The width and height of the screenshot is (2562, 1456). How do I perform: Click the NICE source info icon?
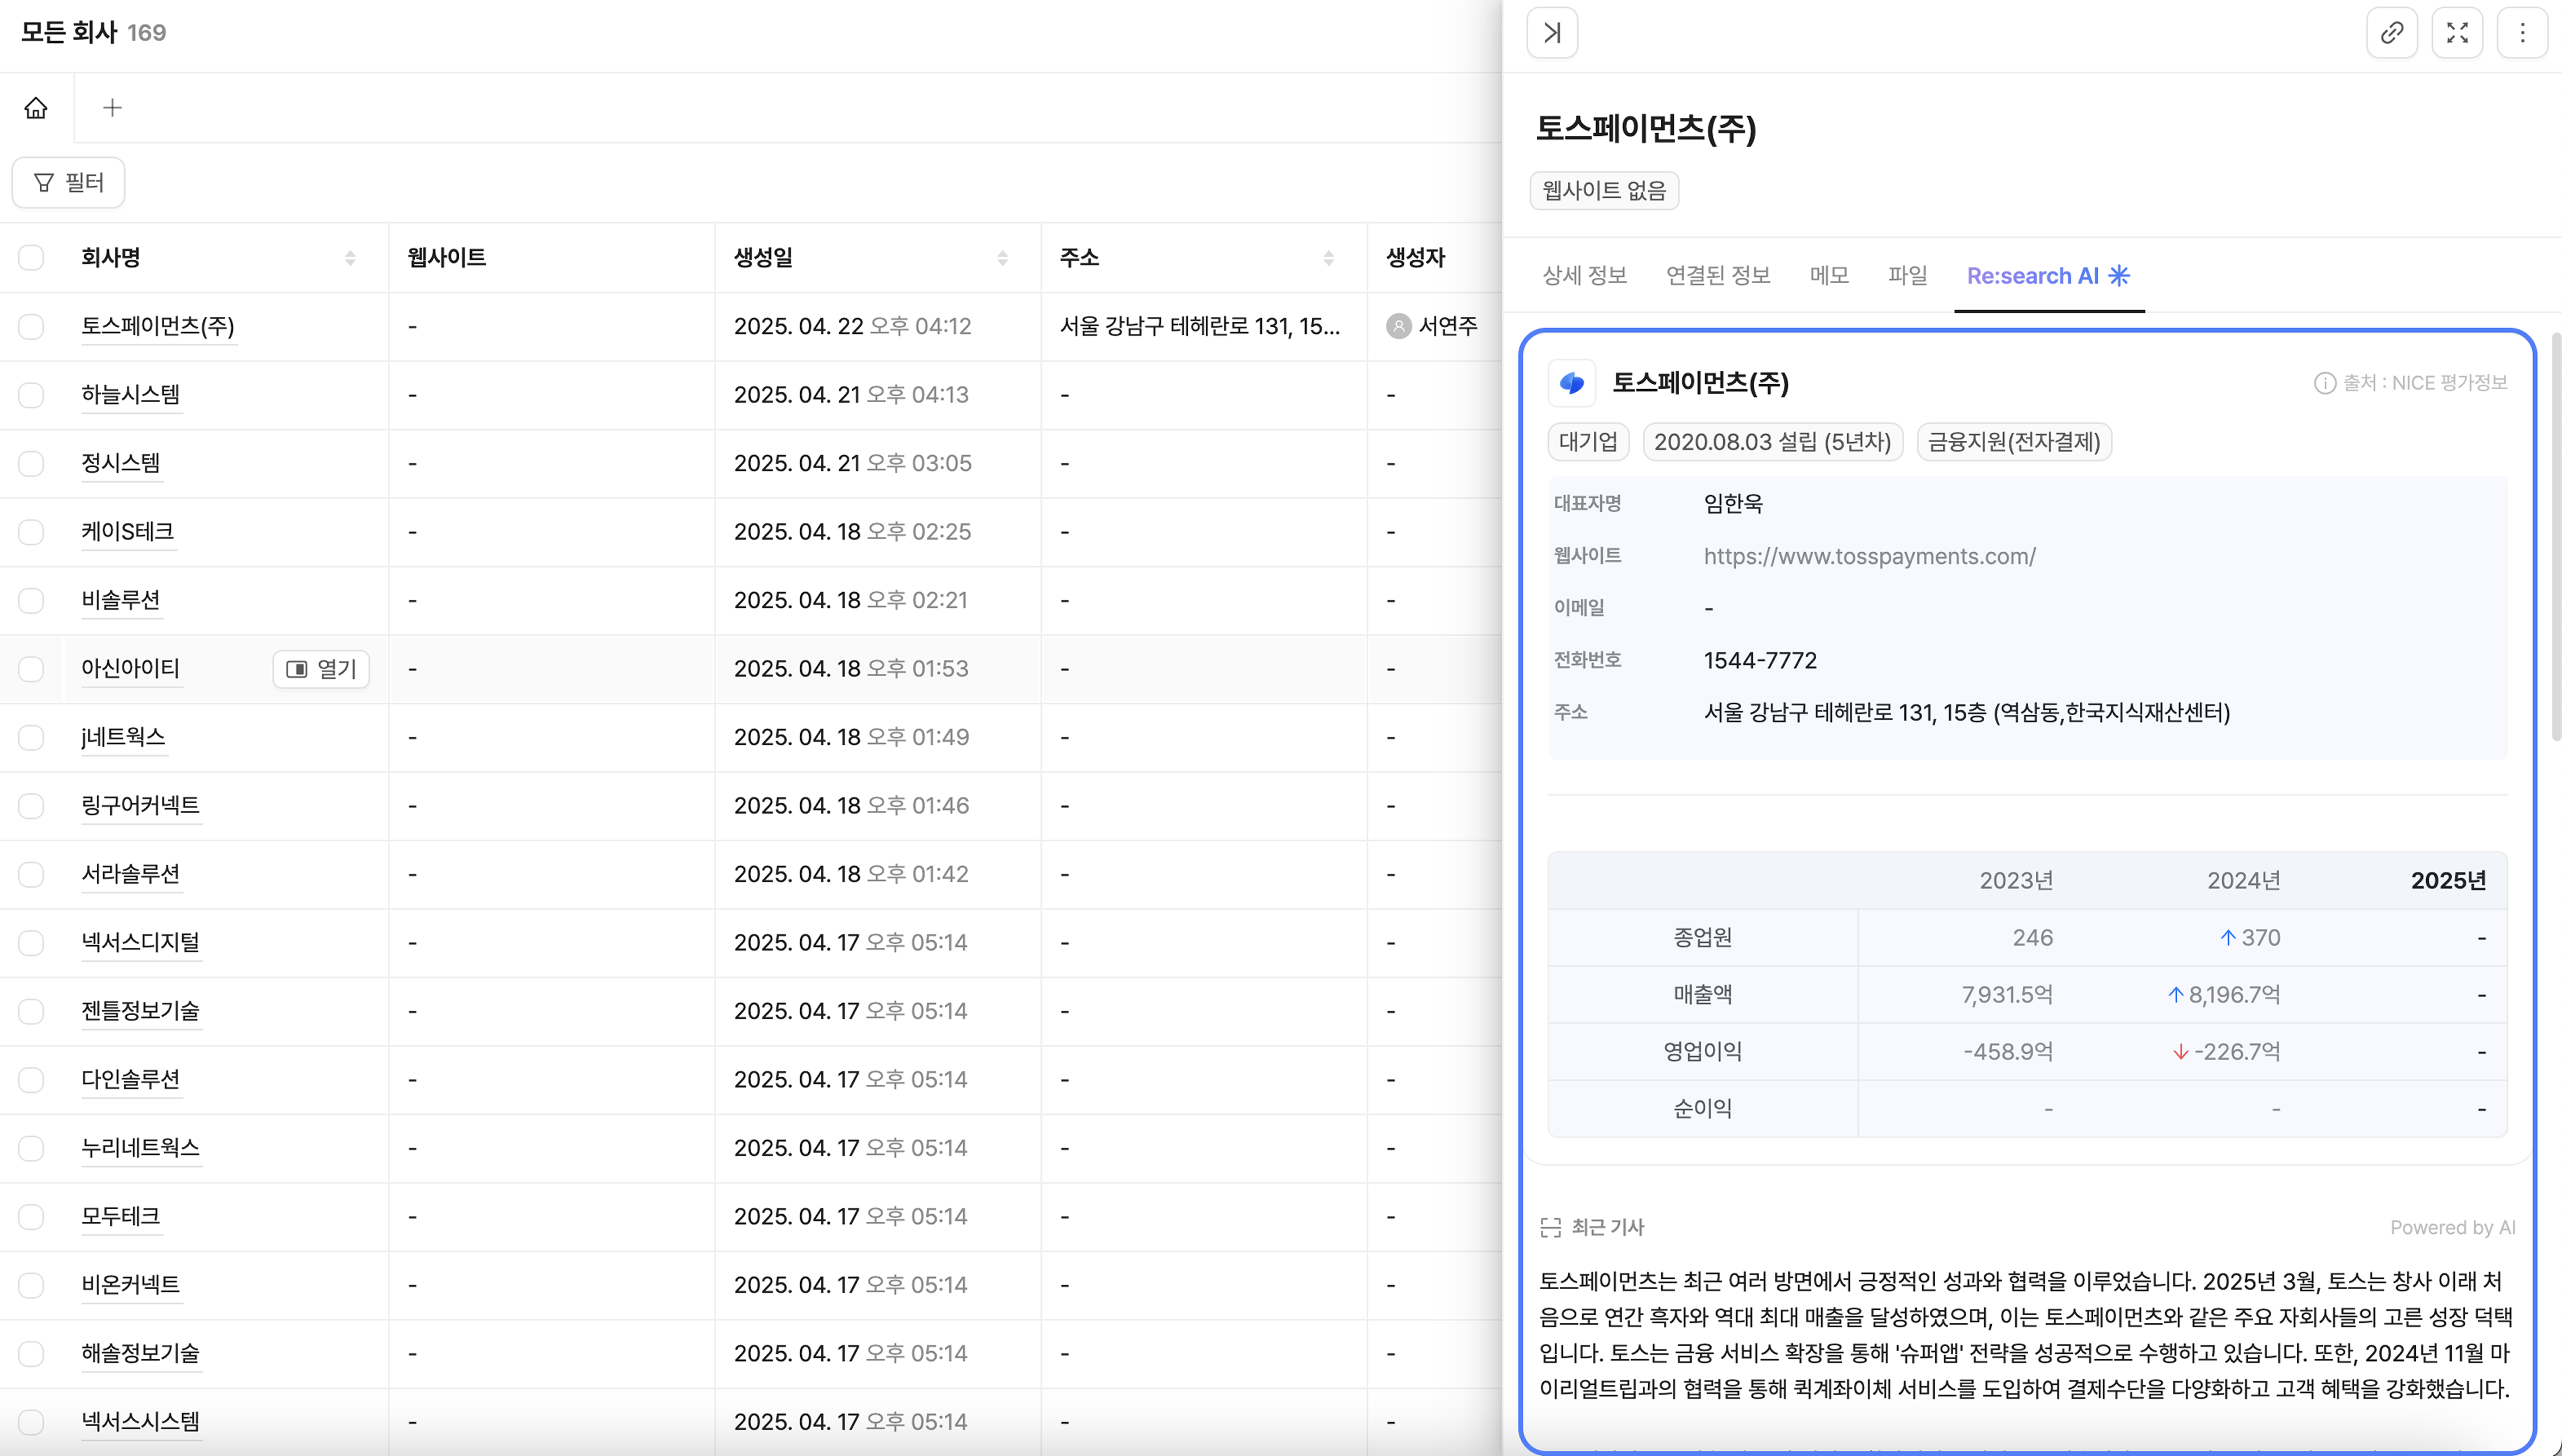click(x=2324, y=383)
